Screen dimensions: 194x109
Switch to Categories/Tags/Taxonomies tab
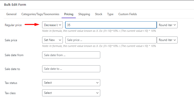[x=40, y=14]
